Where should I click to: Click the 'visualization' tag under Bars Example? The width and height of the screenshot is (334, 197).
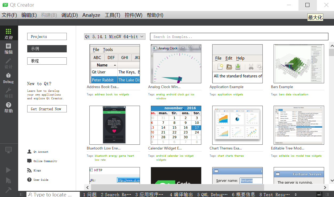point(300,94)
